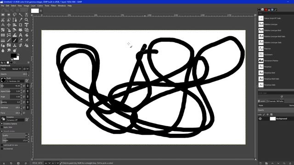Viewport: 294px width, 165px height.
Task: Adjust the brush Hardness slider
Action: (x=11, y=108)
